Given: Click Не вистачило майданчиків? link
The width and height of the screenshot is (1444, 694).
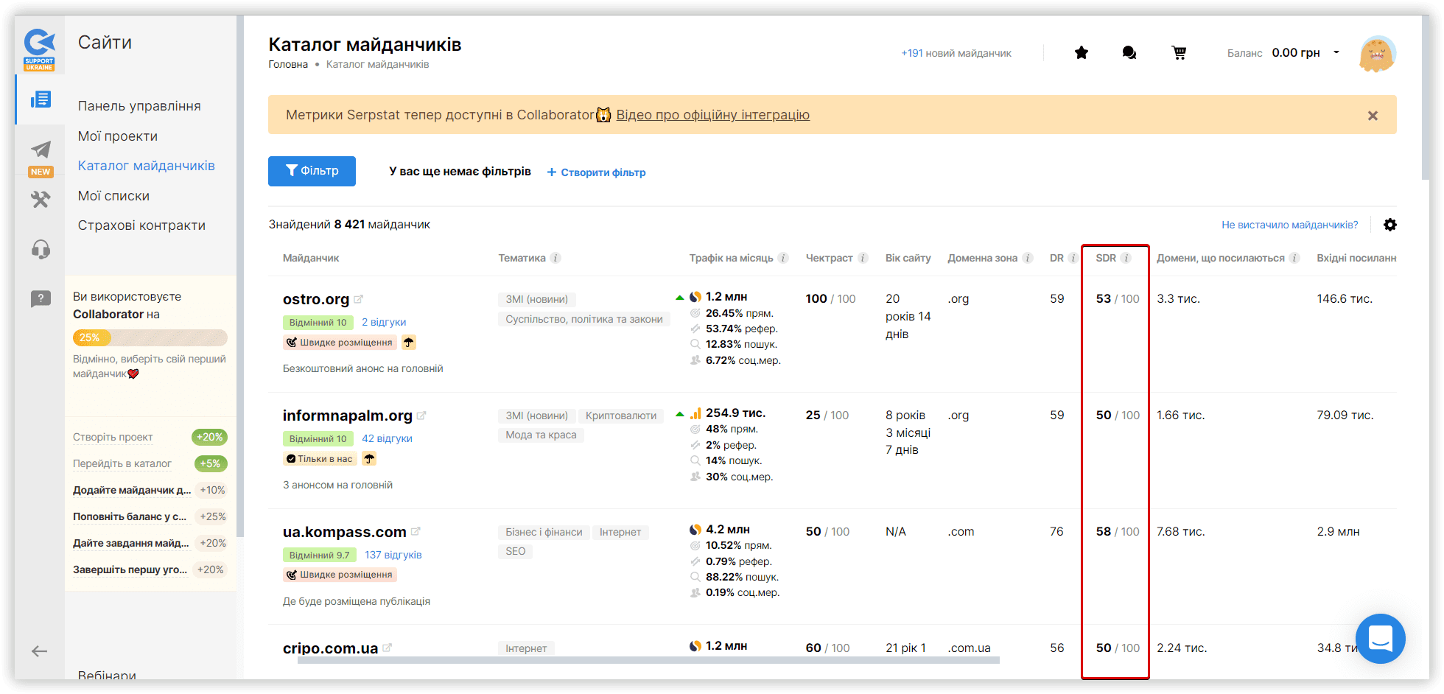Looking at the screenshot, I should (1290, 225).
